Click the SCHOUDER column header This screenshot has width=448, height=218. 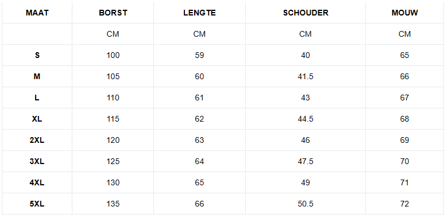tap(306, 13)
